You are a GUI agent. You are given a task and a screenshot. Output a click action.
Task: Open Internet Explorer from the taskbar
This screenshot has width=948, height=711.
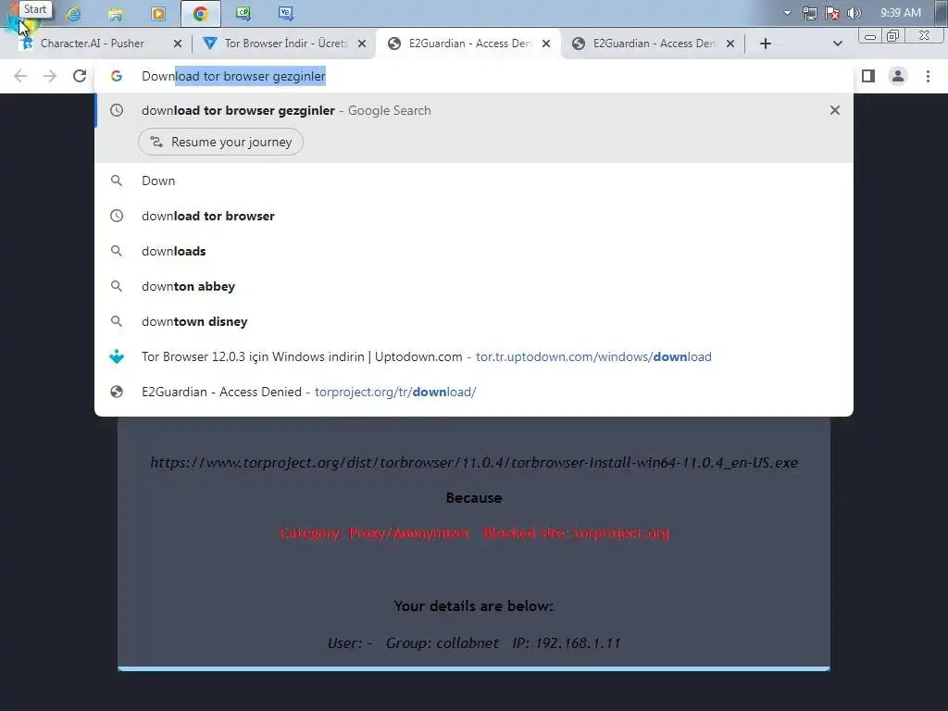click(x=74, y=13)
